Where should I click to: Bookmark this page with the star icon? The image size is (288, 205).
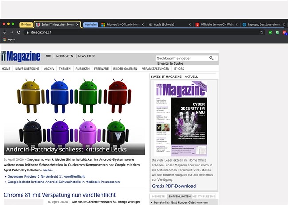261,32
